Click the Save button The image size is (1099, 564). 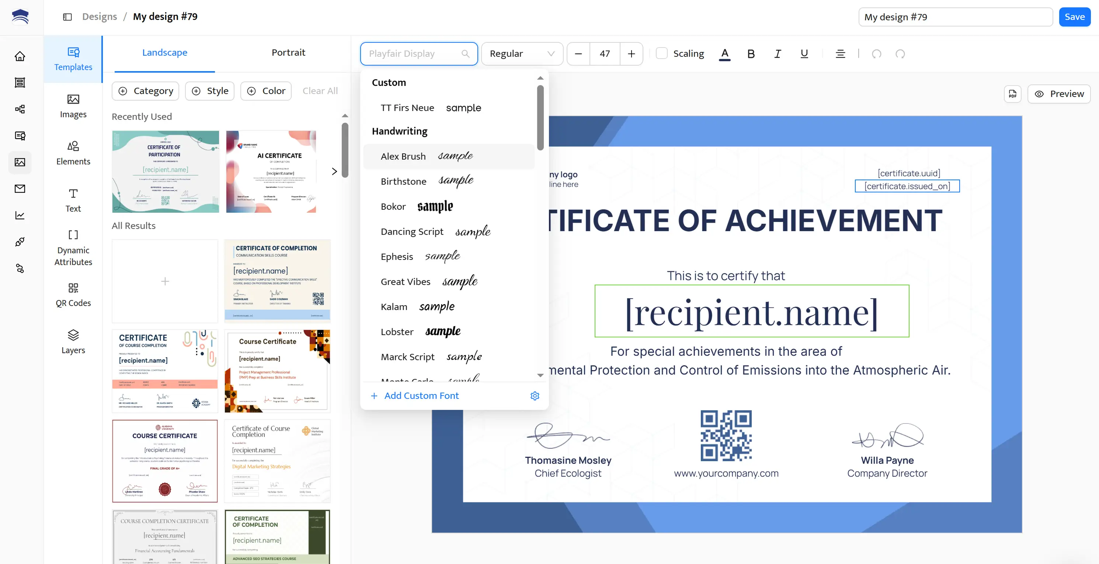[1074, 17]
